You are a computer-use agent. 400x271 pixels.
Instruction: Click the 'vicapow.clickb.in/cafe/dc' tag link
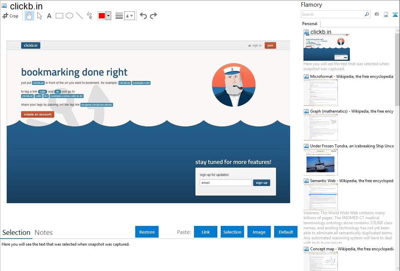tap(97, 105)
